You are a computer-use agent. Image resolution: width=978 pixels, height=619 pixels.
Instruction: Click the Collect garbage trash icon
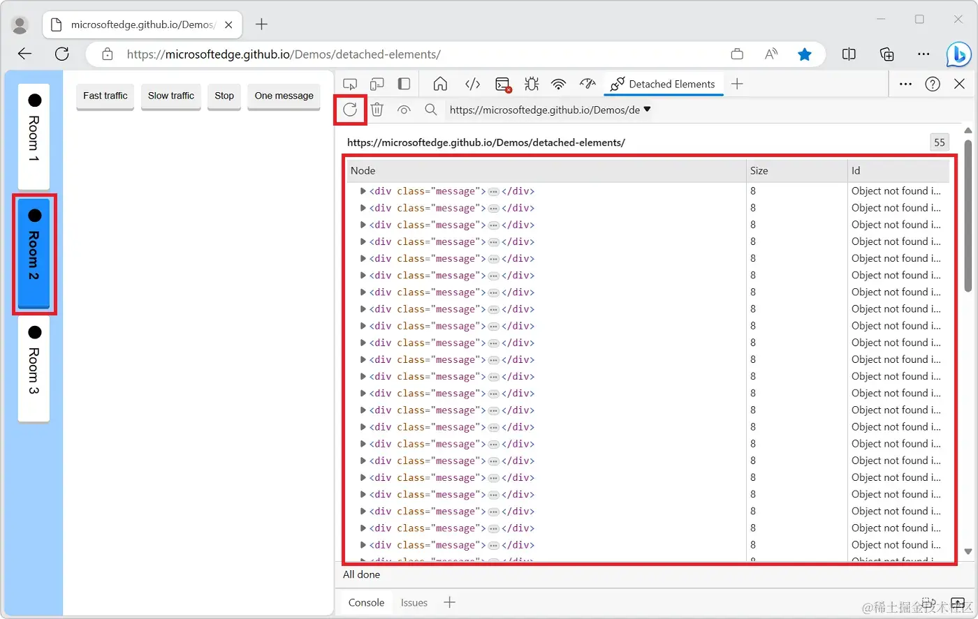pos(377,110)
